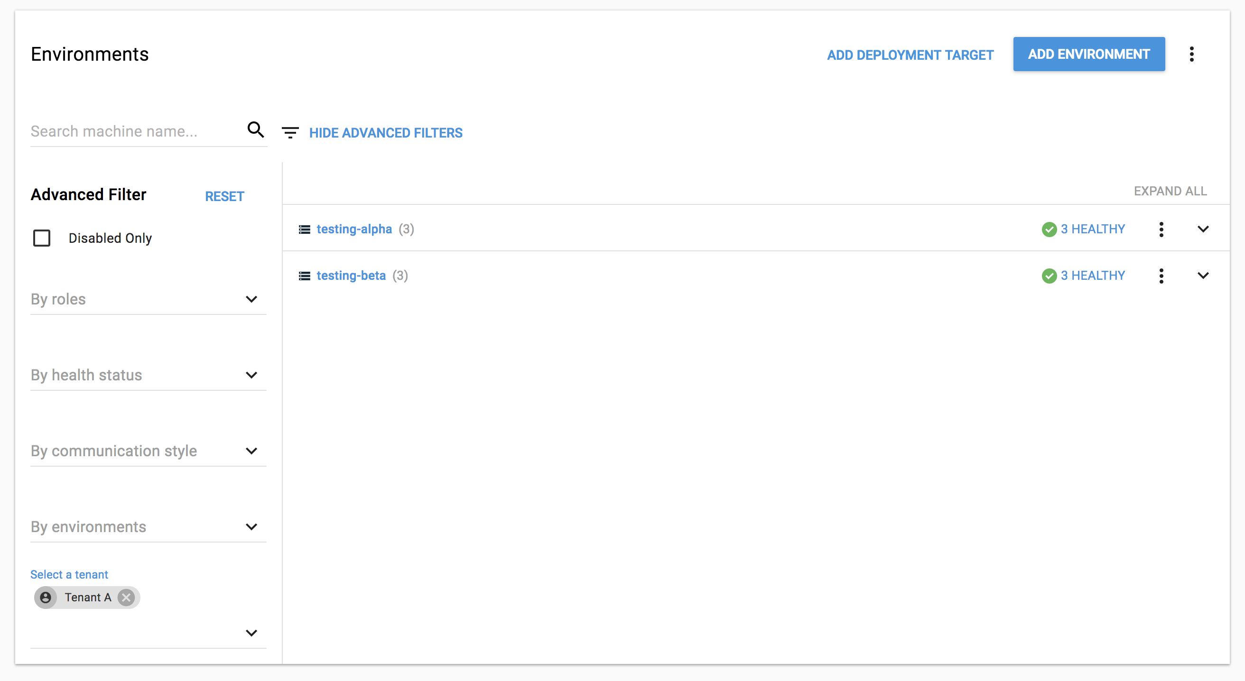Viewport: 1245px width, 681px height.
Task: Open the three-dot menu for testing-beta
Action: click(1161, 276)
